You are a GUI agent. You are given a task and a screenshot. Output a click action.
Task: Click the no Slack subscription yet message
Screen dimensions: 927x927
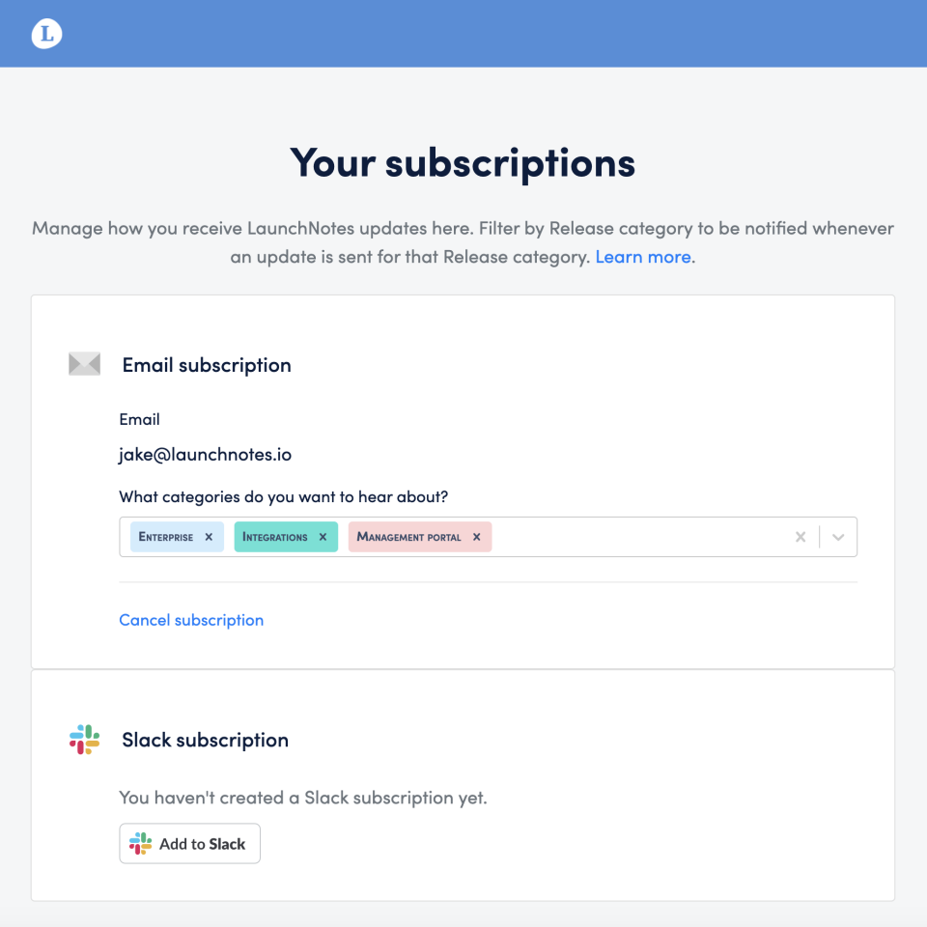point(302,799)
